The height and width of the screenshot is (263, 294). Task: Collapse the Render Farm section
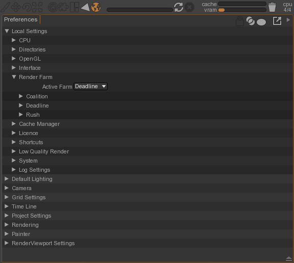pyautogui.click(x=14, y=77)
